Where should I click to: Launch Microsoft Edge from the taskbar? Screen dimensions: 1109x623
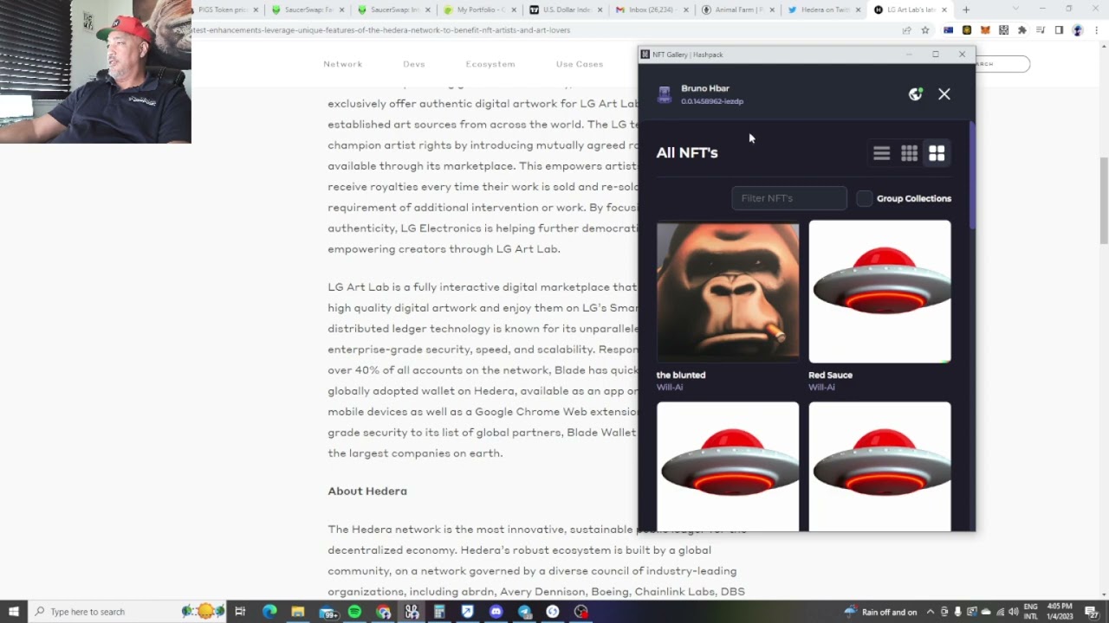(x=269, y=612)
